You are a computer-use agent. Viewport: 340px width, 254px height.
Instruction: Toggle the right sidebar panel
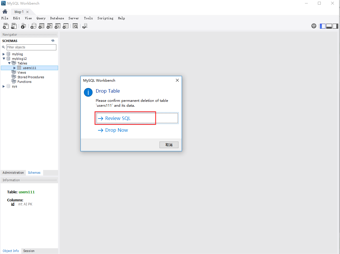pyautogui.click(x=335, y=26)
